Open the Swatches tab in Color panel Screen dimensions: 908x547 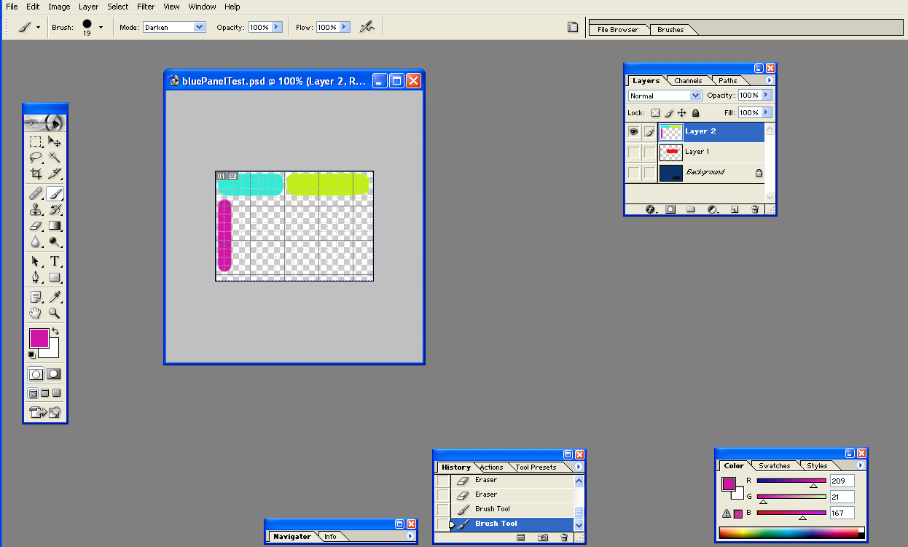point(774,466)
